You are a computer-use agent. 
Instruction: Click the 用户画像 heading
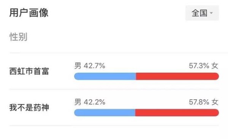[29, 13]
